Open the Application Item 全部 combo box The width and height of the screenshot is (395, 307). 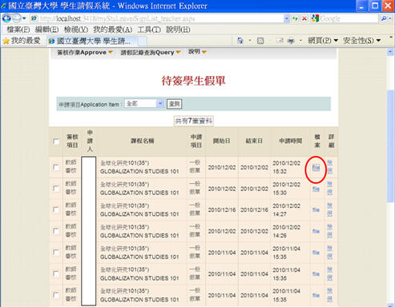(x=144, y=104)
